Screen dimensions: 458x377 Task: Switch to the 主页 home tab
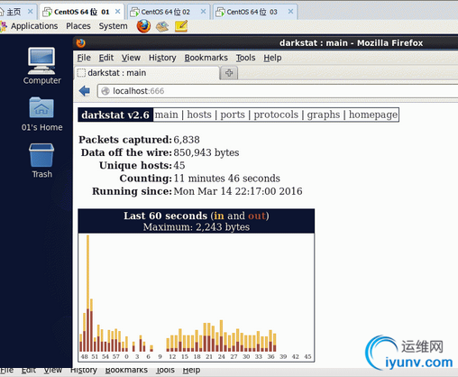coord(14,12)
